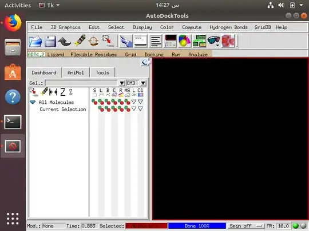Toggle MS surface display for All Molecules
This screenshot has height=231, width=309.
click(x=127, y=102)
